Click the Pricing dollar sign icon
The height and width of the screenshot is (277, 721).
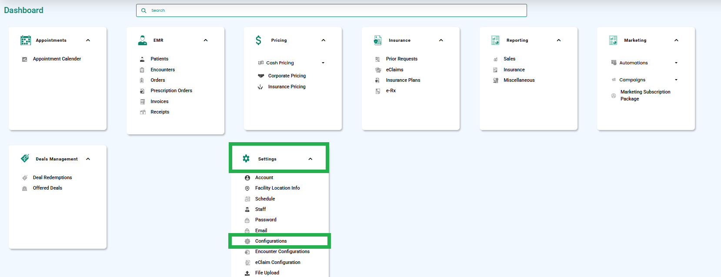click(x=258, y=40)
